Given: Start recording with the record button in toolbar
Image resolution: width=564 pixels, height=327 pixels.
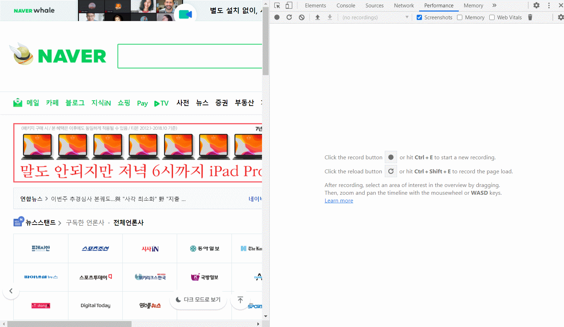Looking at the screenshot, I should (x=277, y=17).
